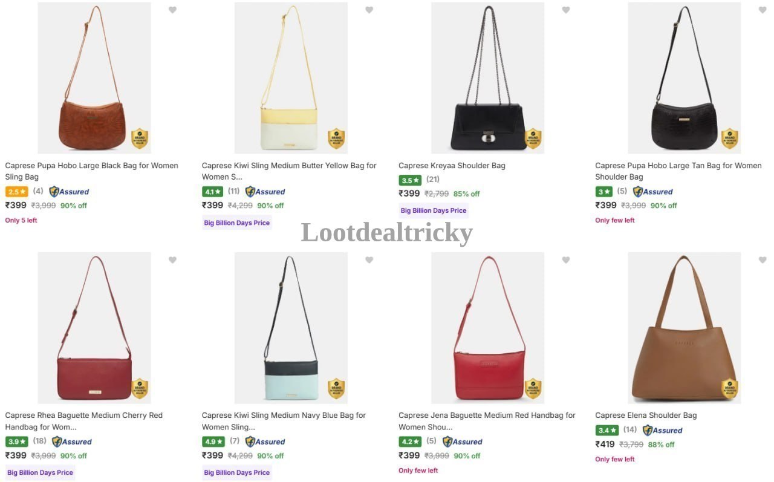Open Caprese Kiwi Sling Medium Butter Yellow link
This screenshot has height=482, width=774.
click(x=289, y=171)
